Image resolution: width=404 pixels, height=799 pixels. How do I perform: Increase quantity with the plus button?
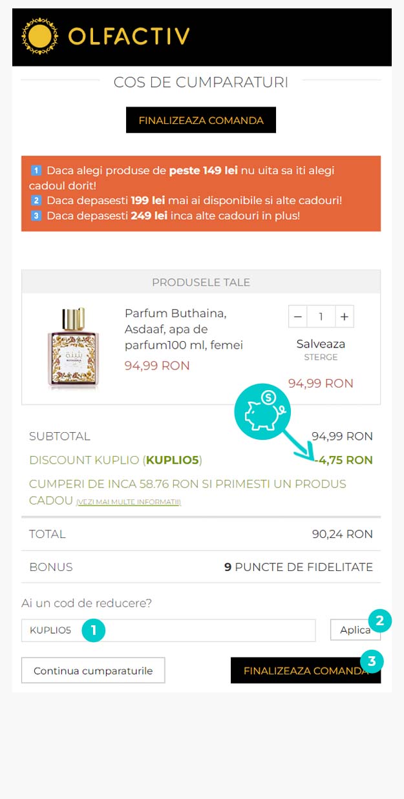[345, 316]
